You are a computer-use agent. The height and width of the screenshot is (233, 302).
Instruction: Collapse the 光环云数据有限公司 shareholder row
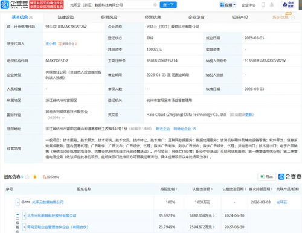[x=18, y=202]
